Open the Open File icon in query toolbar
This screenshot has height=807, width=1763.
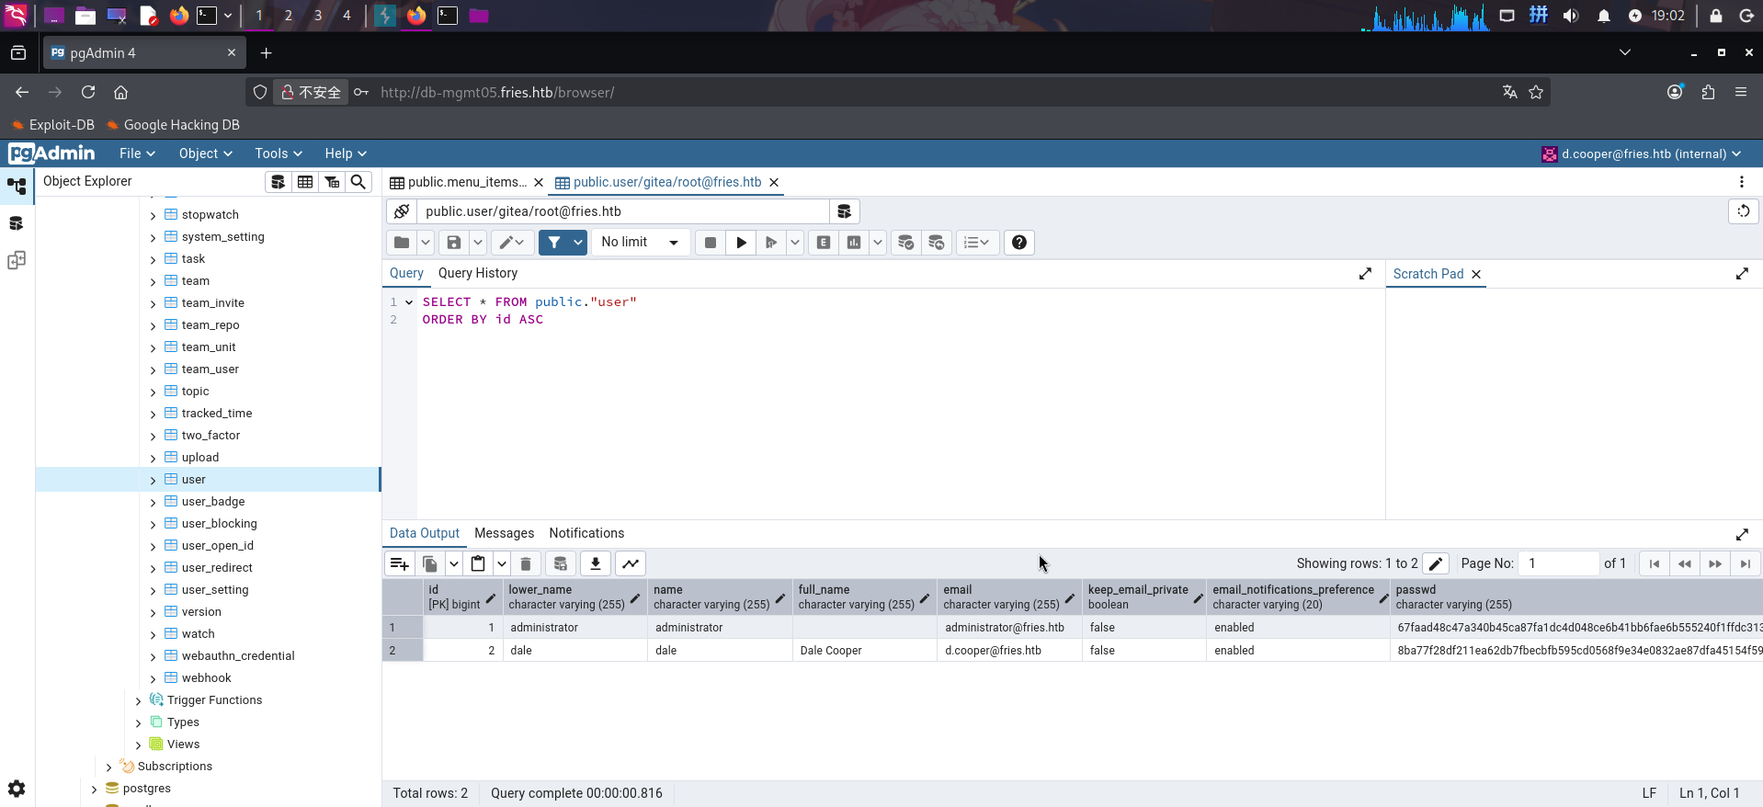tap(402, 243)
